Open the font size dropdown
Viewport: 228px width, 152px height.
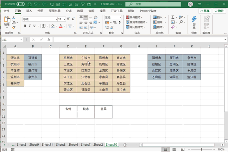[64, 19]
